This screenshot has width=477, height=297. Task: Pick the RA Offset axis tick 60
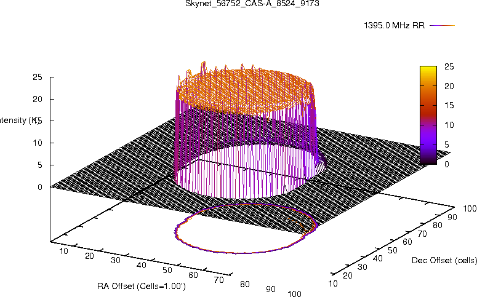coord(193,275)
